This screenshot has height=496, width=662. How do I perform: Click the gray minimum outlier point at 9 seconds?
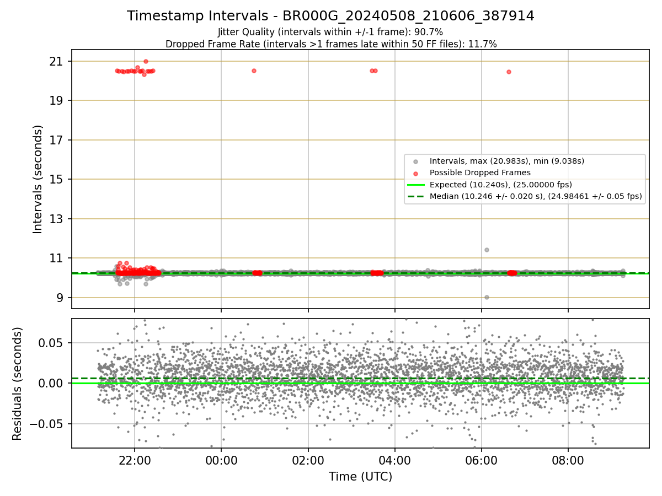(x=487, y=297)
